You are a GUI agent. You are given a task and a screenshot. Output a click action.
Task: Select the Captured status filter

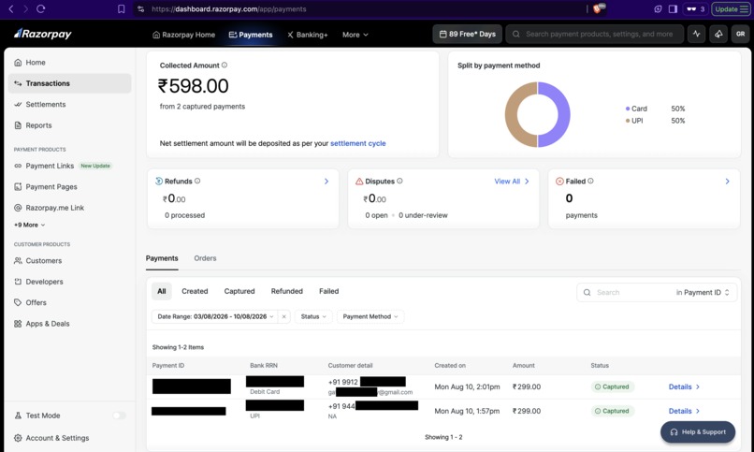[239, 291]
